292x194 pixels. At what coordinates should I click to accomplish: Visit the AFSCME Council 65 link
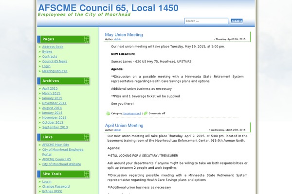tap(56, 159)
